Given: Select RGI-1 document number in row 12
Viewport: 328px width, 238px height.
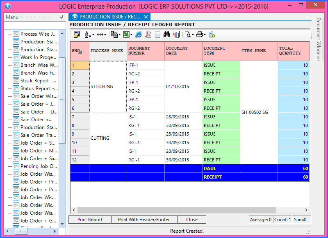Looking at the screenshot, I should (x=146, y=160).
